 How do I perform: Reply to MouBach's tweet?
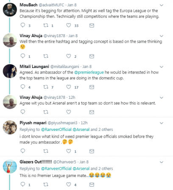click(23, 25)
